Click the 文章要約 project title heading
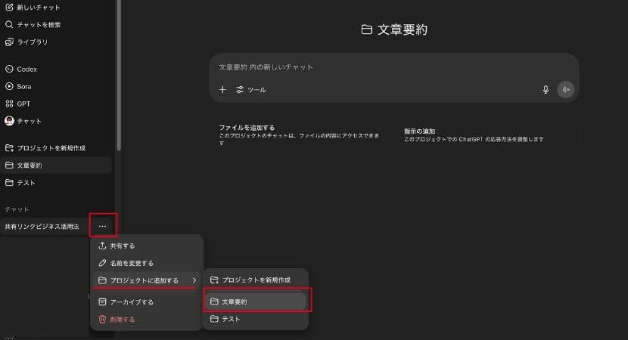The width and height of the screenshot is (628, 340). click(x=403, y=29)
